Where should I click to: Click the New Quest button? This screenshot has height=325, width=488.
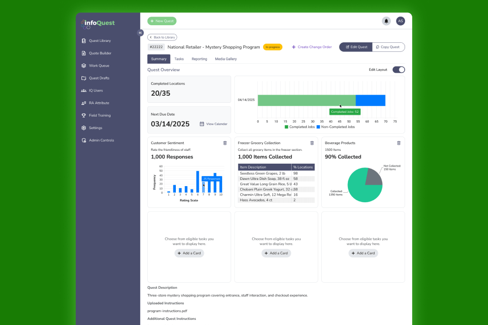click(162, 21)
